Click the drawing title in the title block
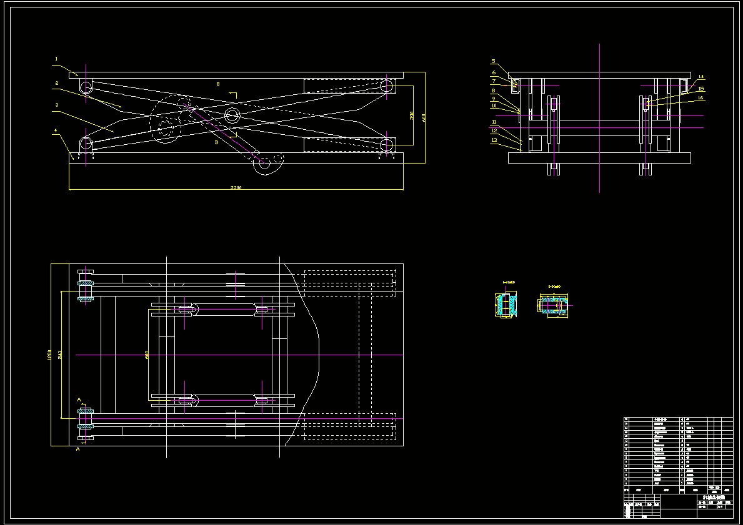This screenshot has width=743, height=525. pyautogui.click(x=714, y=498)
